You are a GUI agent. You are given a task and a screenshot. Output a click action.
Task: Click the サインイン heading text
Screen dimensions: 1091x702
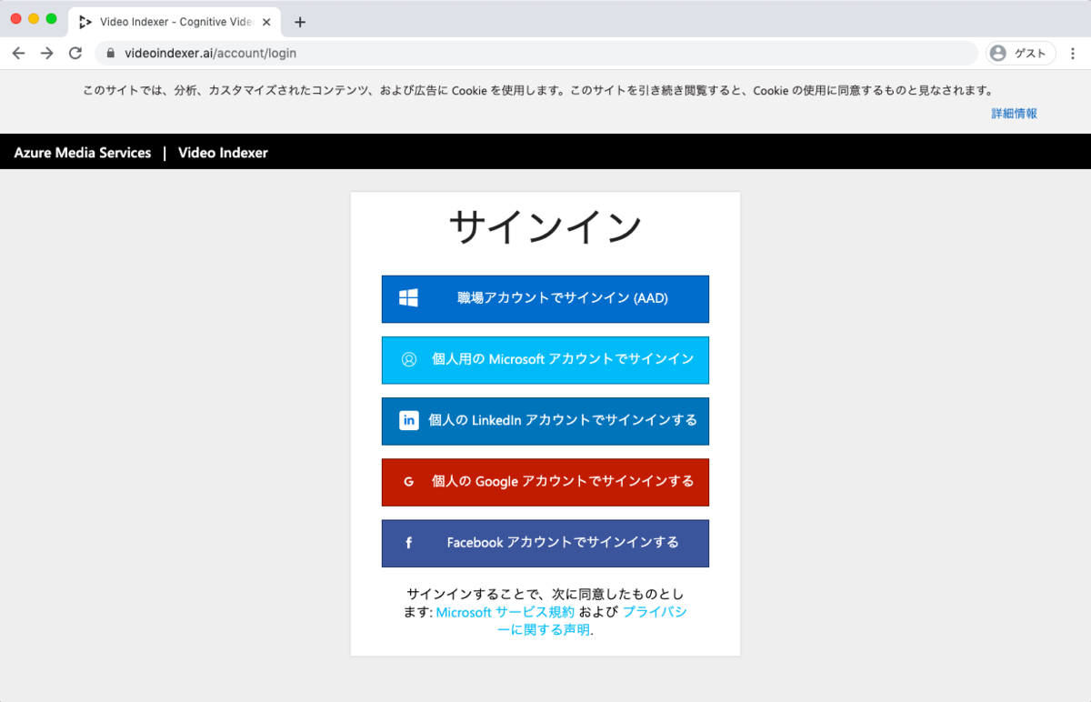(x=545, y=226)
